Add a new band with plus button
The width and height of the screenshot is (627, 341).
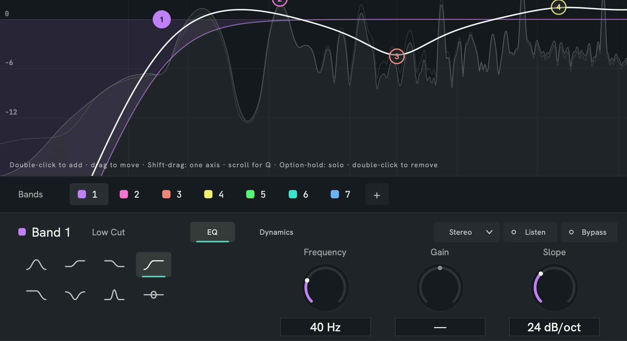tap(377, 195)
